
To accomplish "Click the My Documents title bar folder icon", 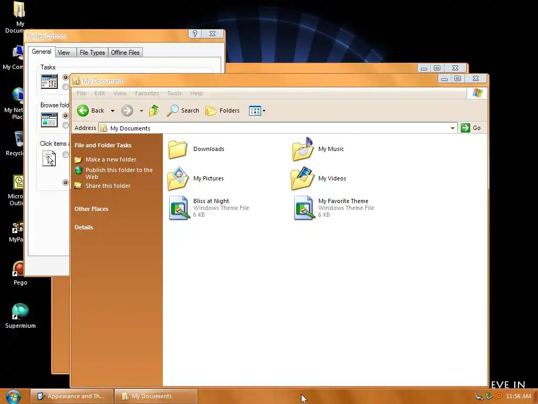I will pos(77,80).
